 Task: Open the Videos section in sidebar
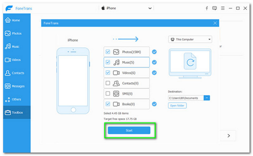pyautogui.click(x=17, y=60)
